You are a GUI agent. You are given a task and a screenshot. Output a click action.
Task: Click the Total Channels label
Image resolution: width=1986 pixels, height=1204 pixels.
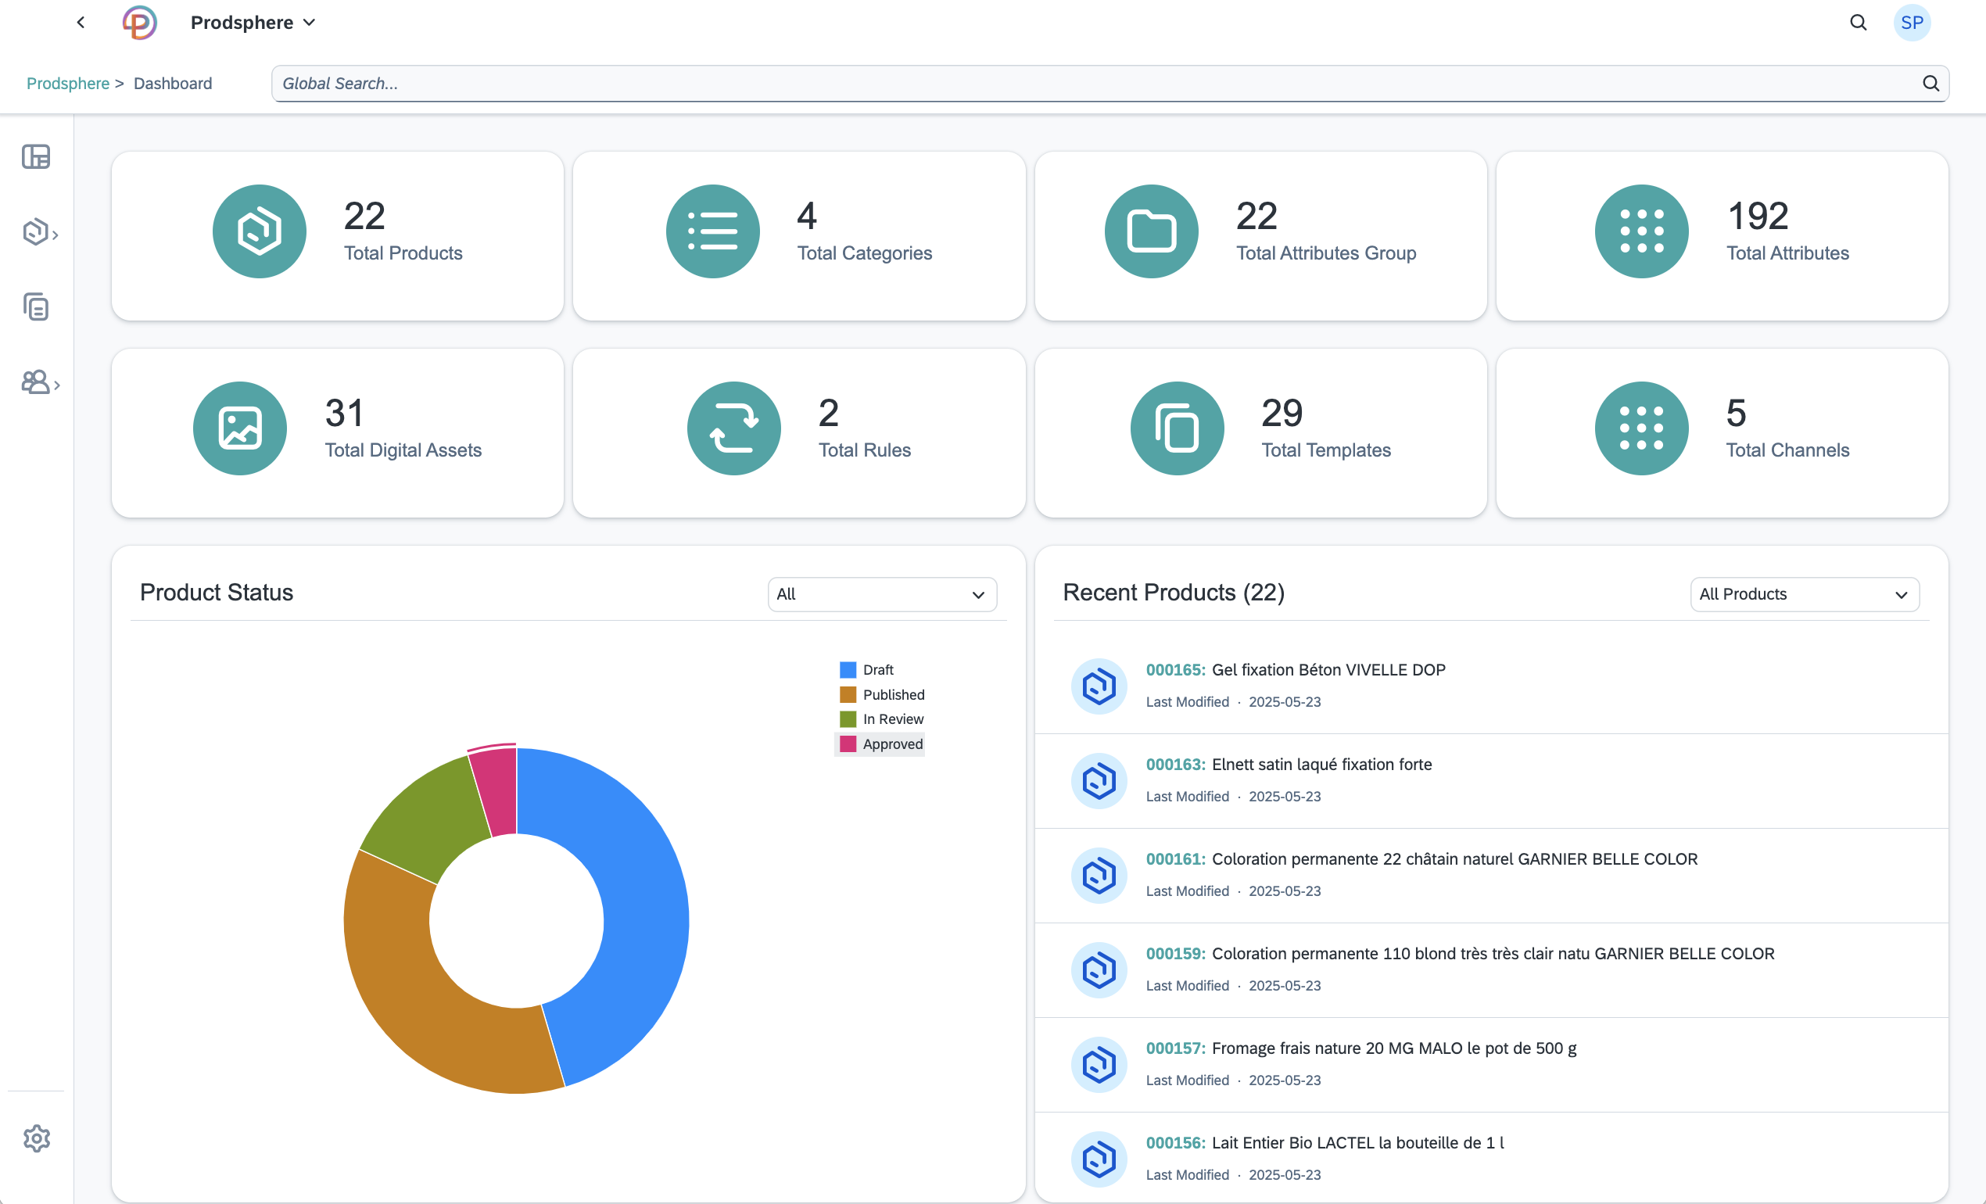click(1787, 450)
